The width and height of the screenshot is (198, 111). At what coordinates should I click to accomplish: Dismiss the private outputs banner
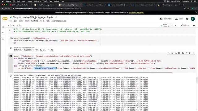click(x=196, y=12)
